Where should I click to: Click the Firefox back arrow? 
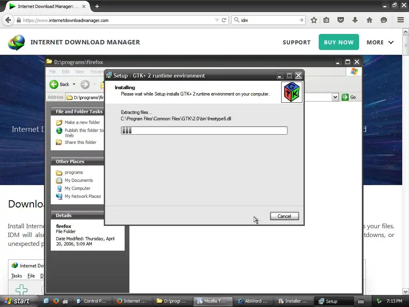8,20
